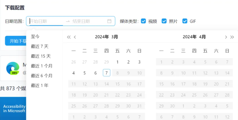Screen dimensions: 238x120
Task: Go to next month with right arrow
Action: (226, 37)
